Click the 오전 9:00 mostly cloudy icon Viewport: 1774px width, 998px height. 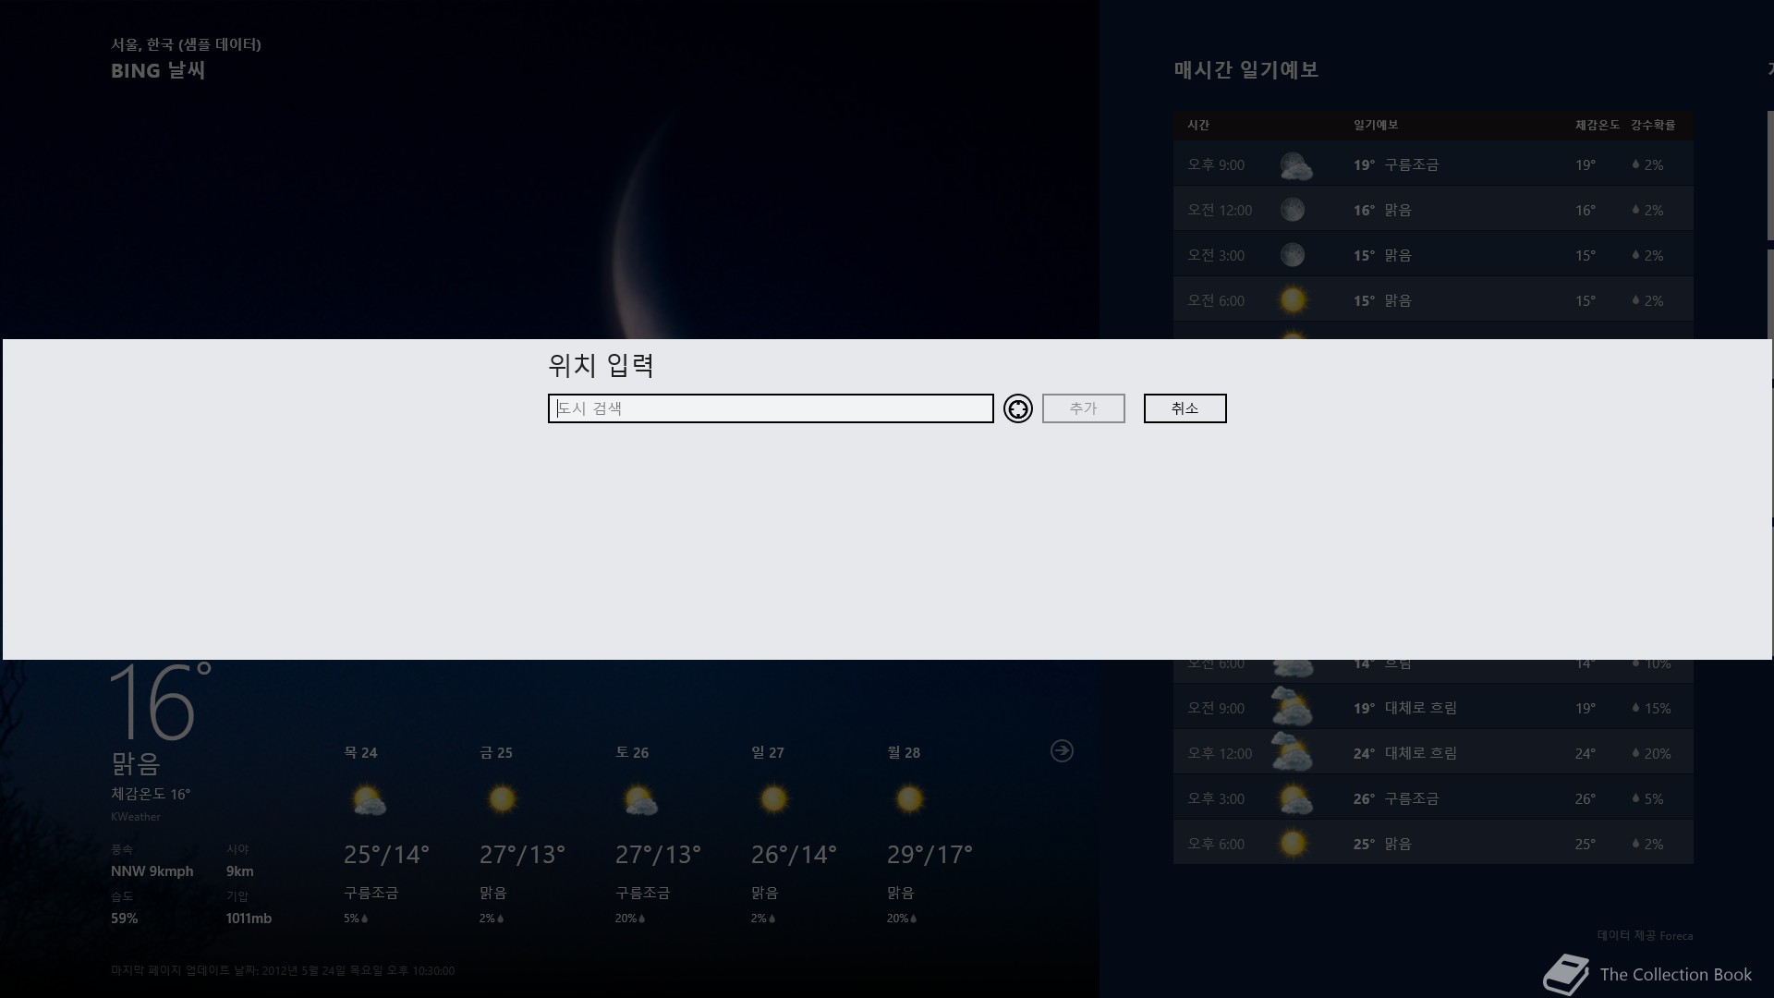click(x=1292, y=708)
